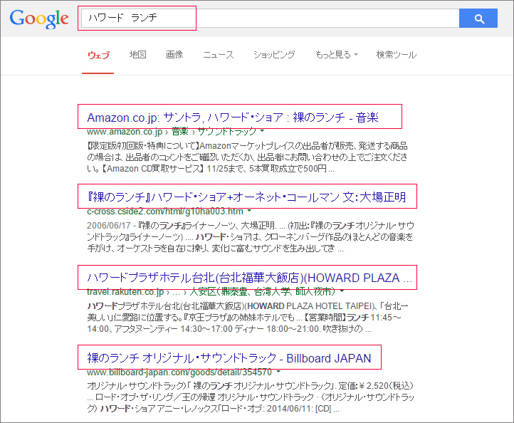
Task: Open the ニュース tab
Action: pyautogui.click(x=219, y=54)
